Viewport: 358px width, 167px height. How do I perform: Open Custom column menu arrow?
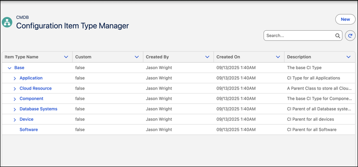point(137,57)
